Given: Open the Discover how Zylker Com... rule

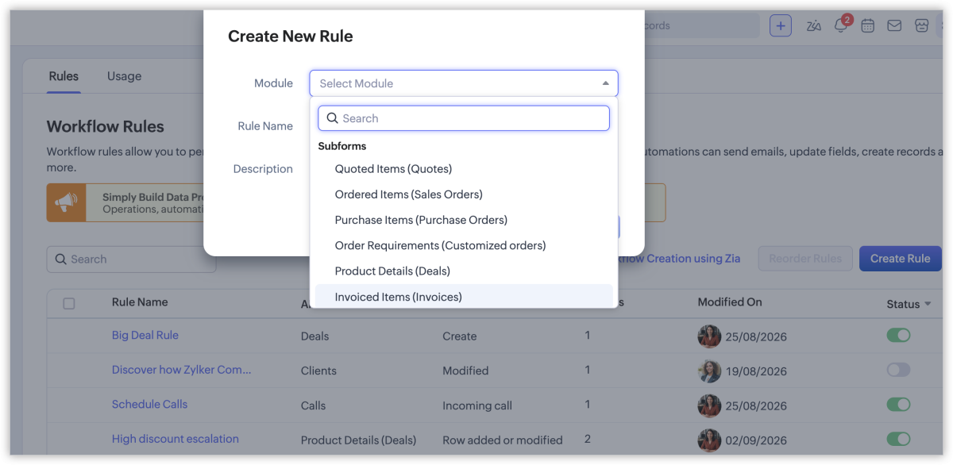Looking at the screenshot, I should (182, 370).
